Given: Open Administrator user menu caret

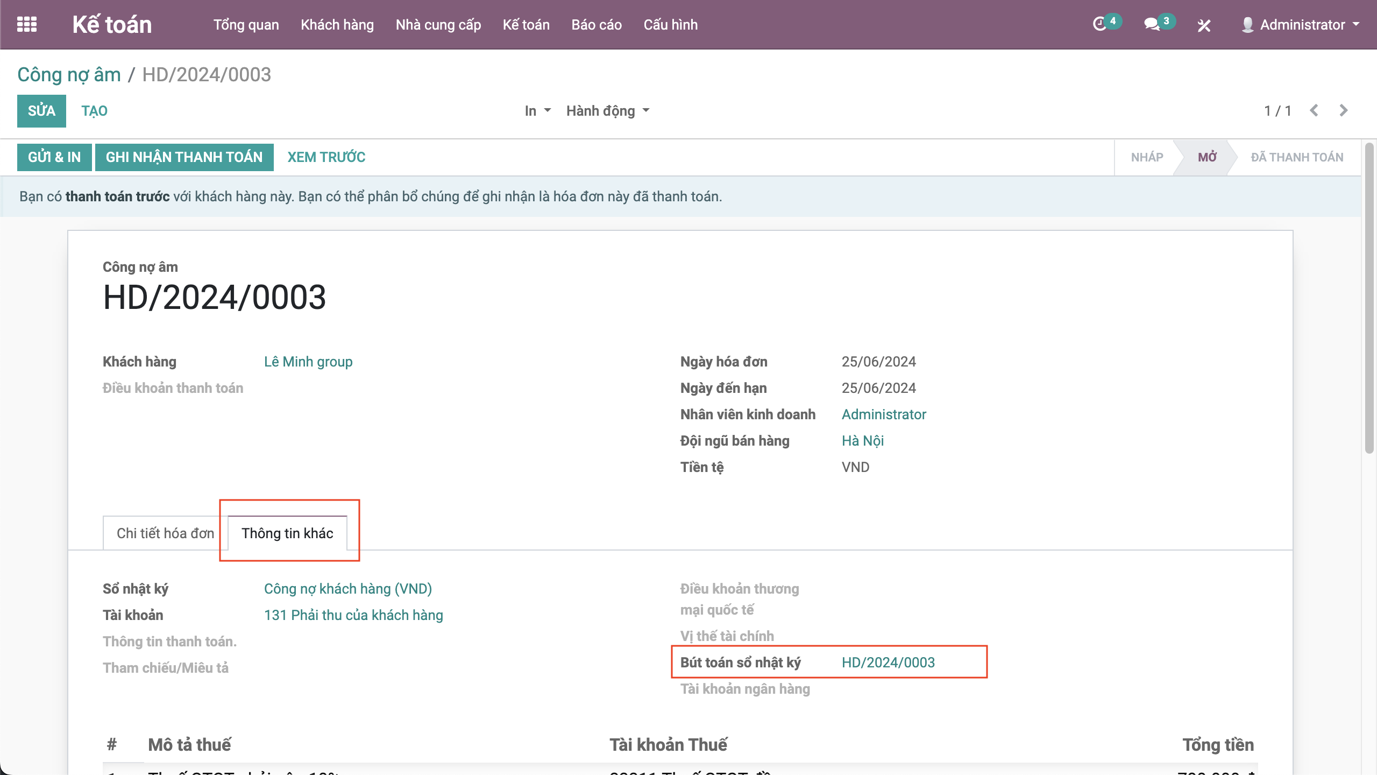Looking at the screenshot, I should (x=1356, y=25).
